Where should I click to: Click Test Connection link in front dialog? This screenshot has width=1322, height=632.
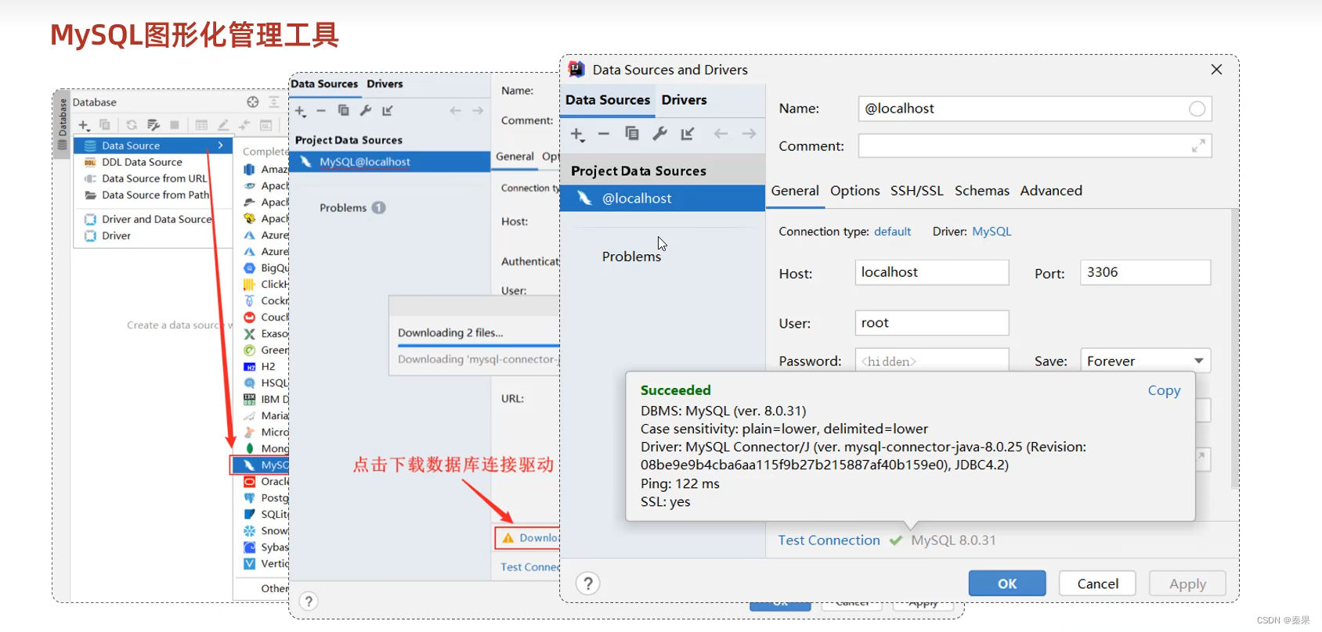829,540
